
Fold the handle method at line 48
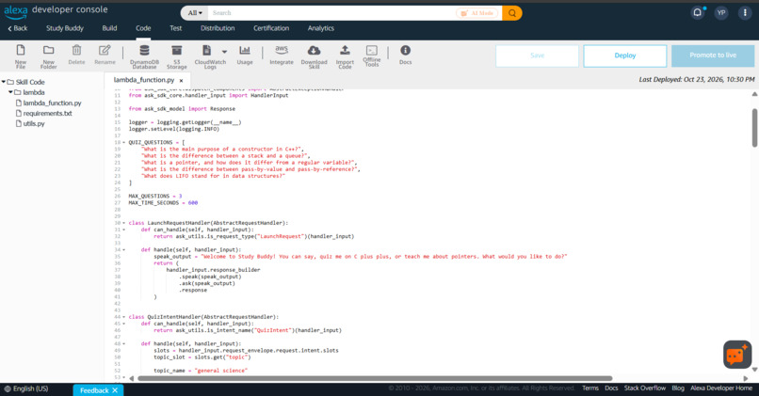point(124,343)
